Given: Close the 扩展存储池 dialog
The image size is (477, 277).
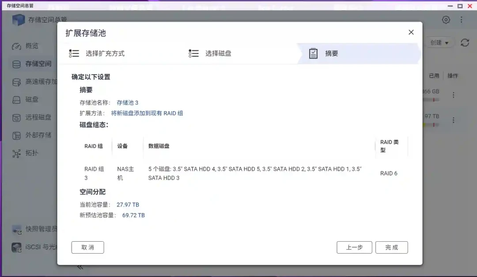Looking at the screenshot, I should pyautogui.click(x=411, y=32).
